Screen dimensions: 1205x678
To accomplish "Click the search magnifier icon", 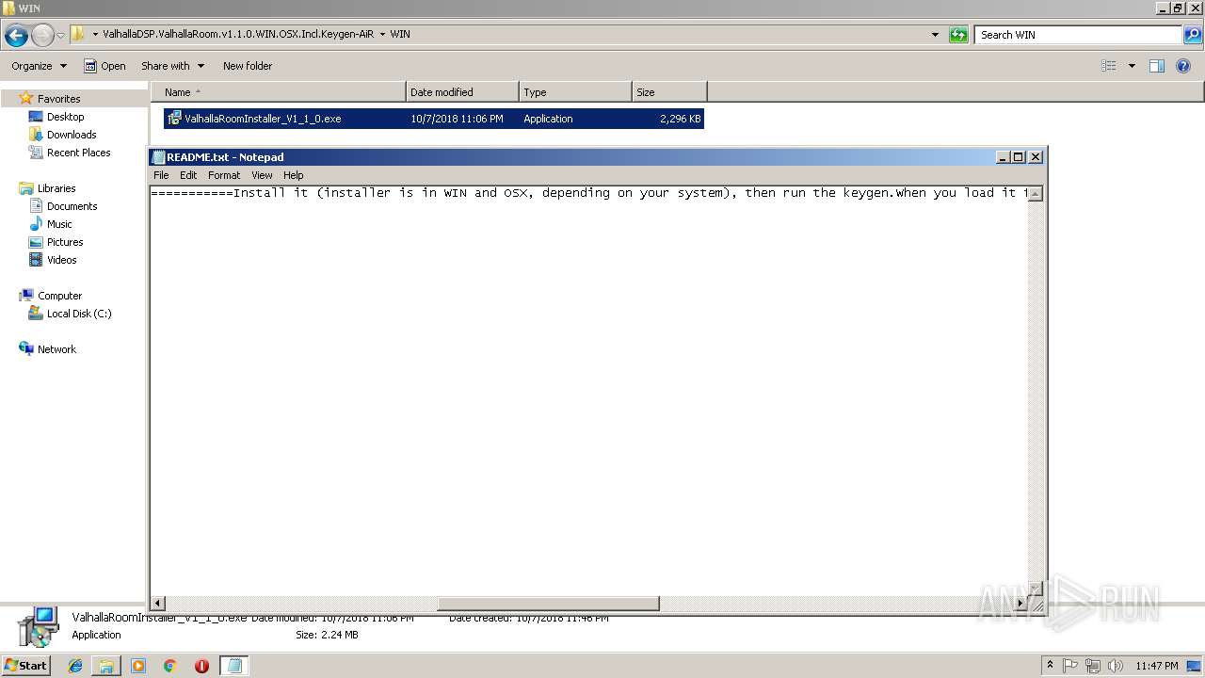I will pyautogui.click(x=1193, y=35).
